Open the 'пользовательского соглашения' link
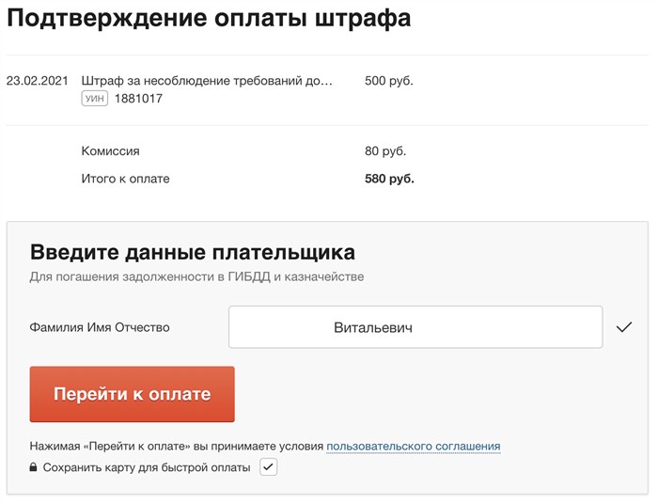The width and height of the screenshot is (658, 504). point(413,446)
